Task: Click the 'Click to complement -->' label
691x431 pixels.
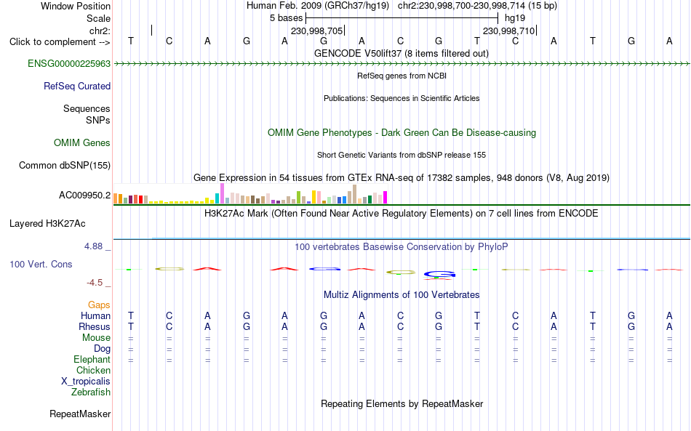Action: (60, 42)
